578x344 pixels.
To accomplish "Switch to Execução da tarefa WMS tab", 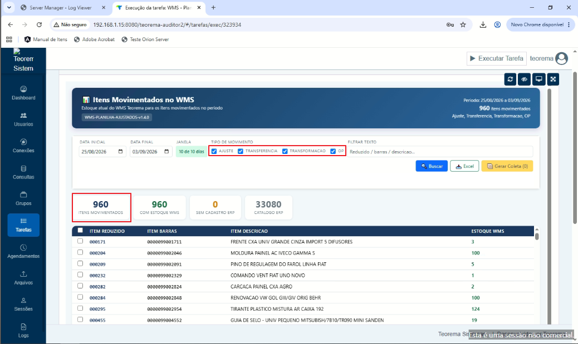I will [x=158, y=7].
